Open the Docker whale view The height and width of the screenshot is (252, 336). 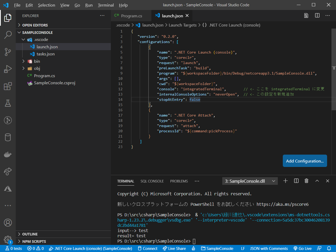point(8,154)
